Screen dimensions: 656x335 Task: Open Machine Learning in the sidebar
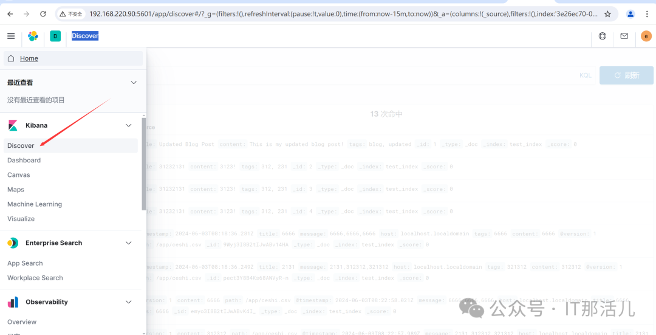pyautogui.click(x=35, y=204)
